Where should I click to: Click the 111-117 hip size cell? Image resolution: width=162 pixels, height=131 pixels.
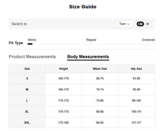(x=136, y=123)
